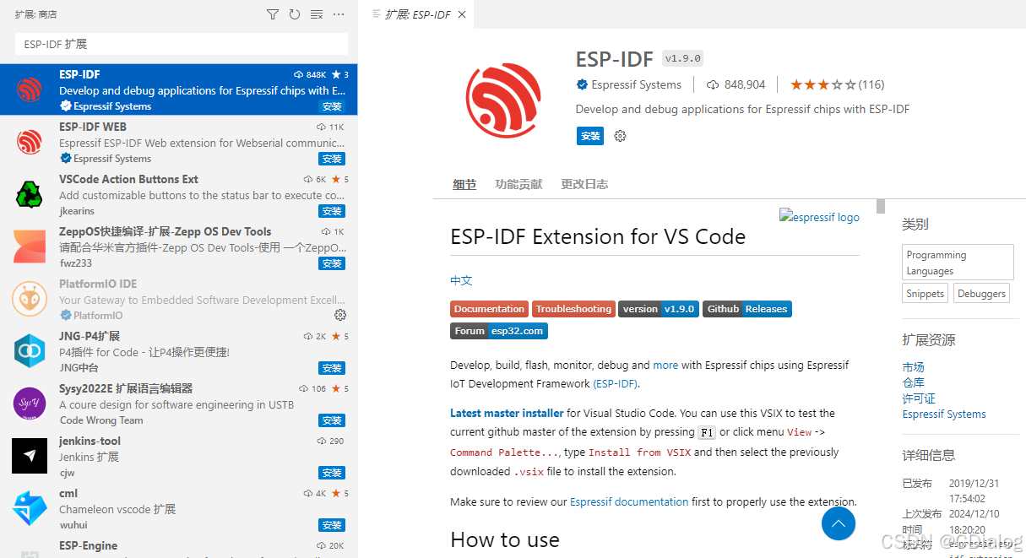Refresh the extensions marketplace list
The width and height of the screenshot is (1026, 558).
click(x=294, y=14)
